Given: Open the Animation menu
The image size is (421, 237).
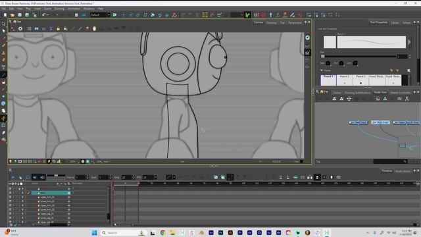Looking at the screenshot, I should [x=74, y=9].
